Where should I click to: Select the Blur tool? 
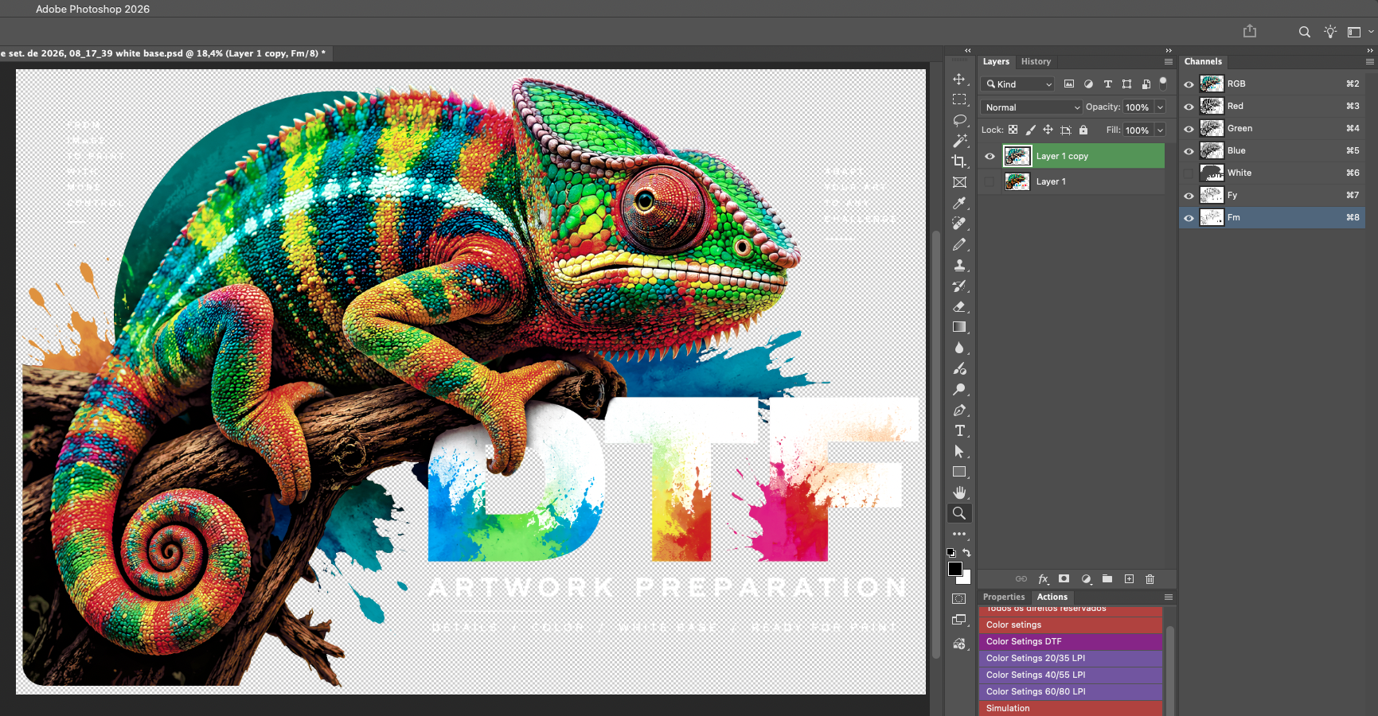coord(959,348)
